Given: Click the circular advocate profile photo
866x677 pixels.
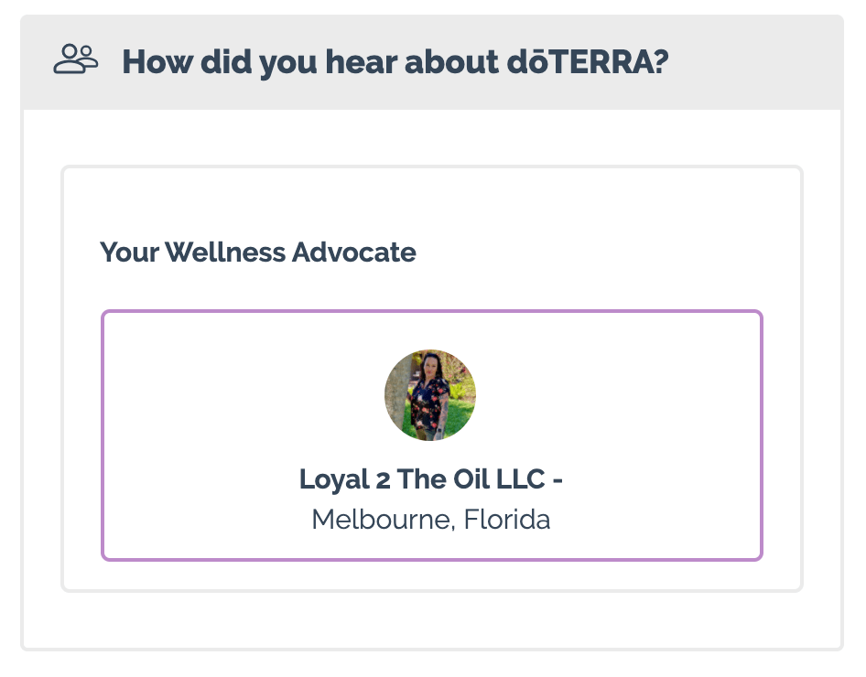Looking at the screenshot, I should [430, 395].
